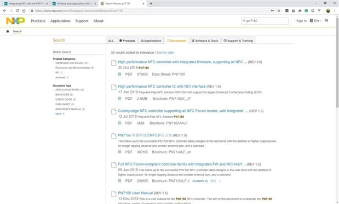Filter by USERS GUIDE document type
The image size is (339, 204).
66,99
